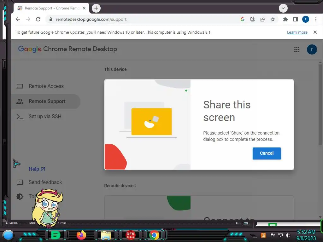Share this page using the share icon
The width and height of the screenshot is (323, 242).
(263, 19)
